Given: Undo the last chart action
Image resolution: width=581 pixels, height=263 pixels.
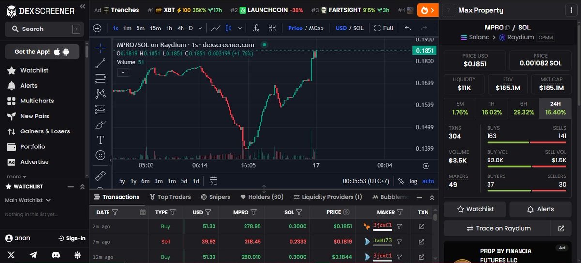Looking at the screenshot, I should coord(408,28).
